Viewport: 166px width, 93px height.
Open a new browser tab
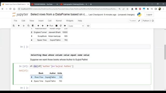91,4
